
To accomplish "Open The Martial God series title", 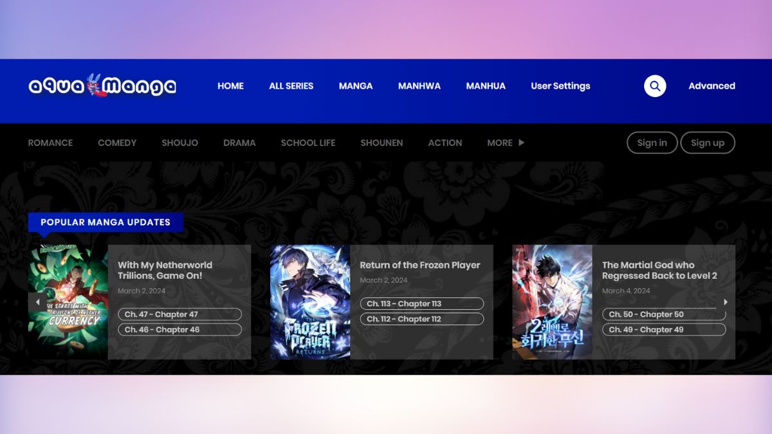I will pos(659,270).
